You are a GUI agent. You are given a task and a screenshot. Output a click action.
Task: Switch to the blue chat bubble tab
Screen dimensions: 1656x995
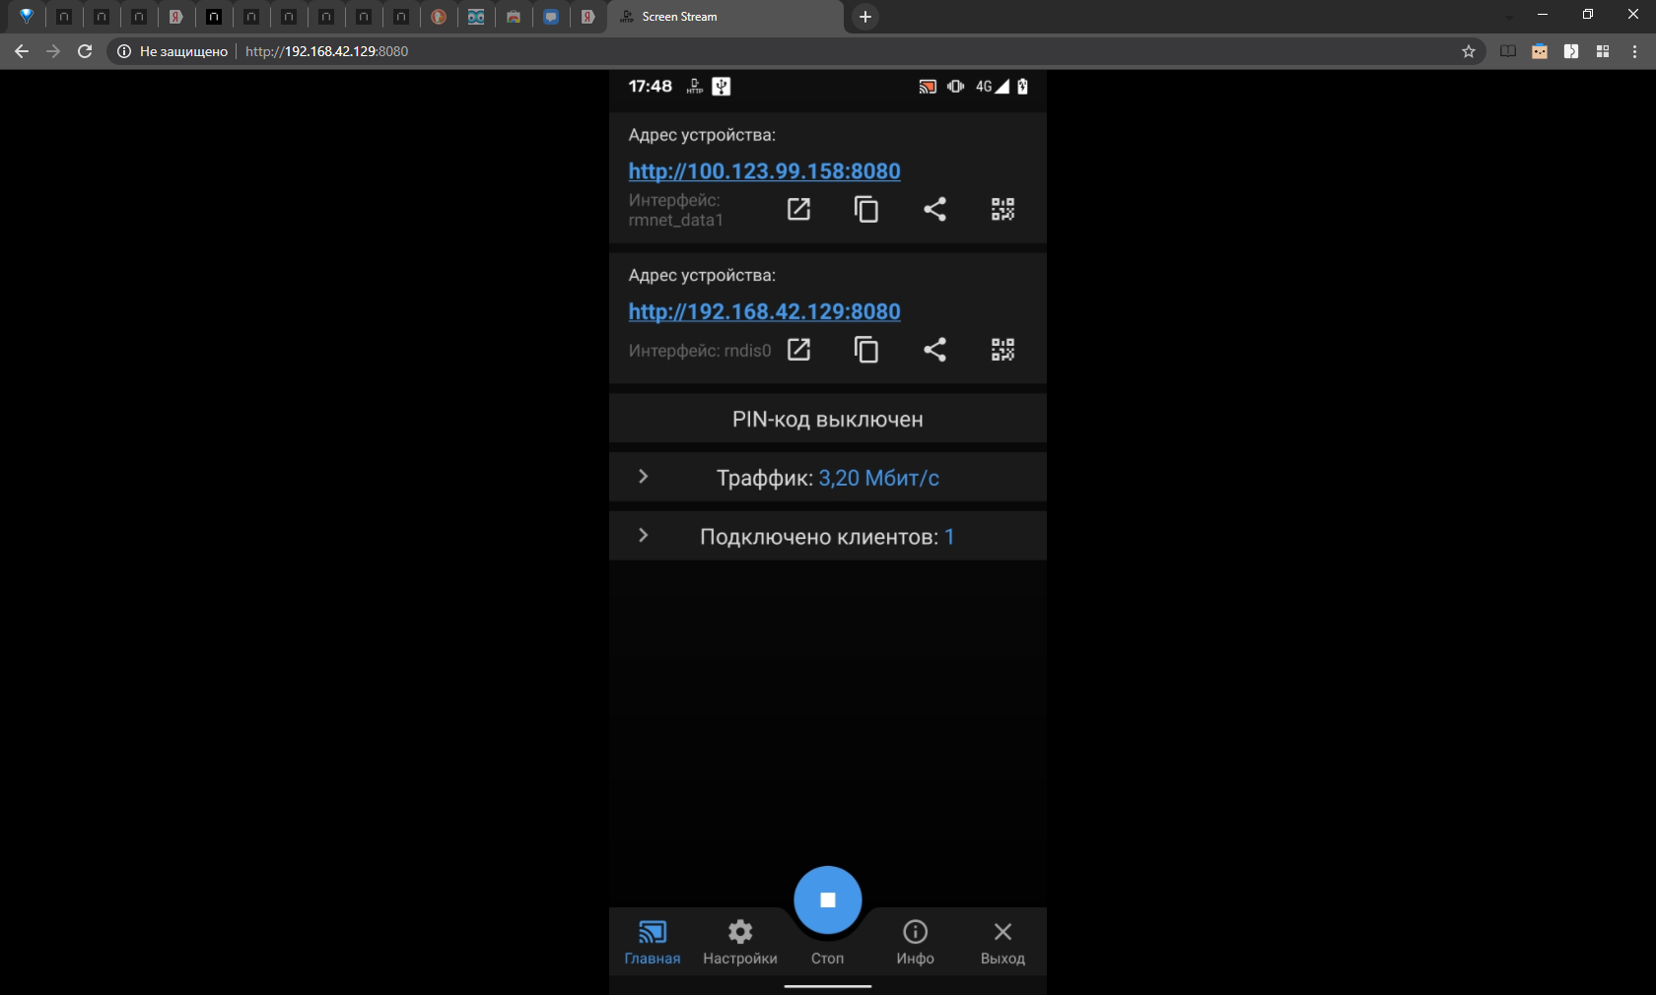(x=551, y=17)
